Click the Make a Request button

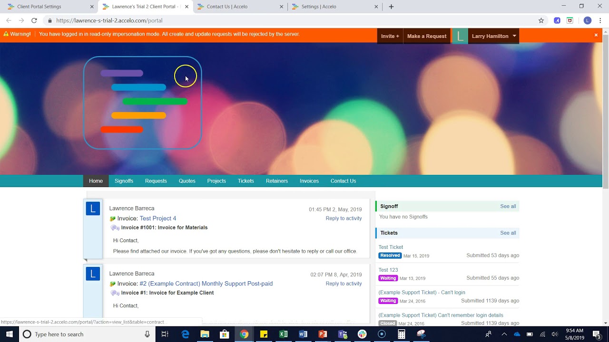(x=427, y=36)
